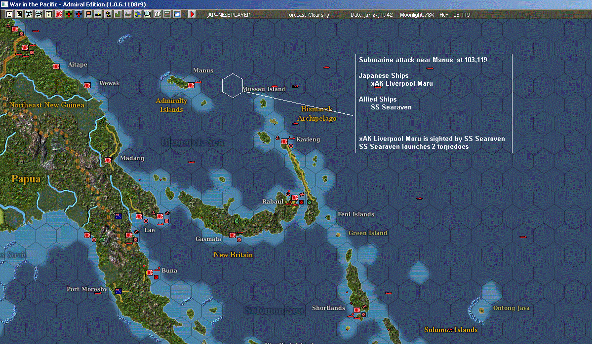This screenshot has width=592, height=344.
Task: Click the red ship icon in Bismarck Sea
Action: click(x=192, y=162)
